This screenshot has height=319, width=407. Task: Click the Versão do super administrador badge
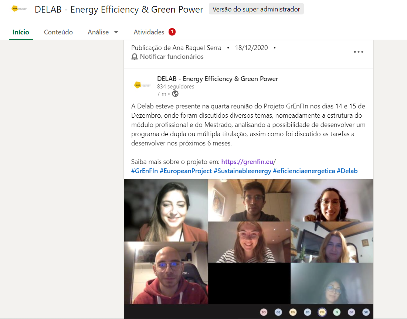pos(256,9)
